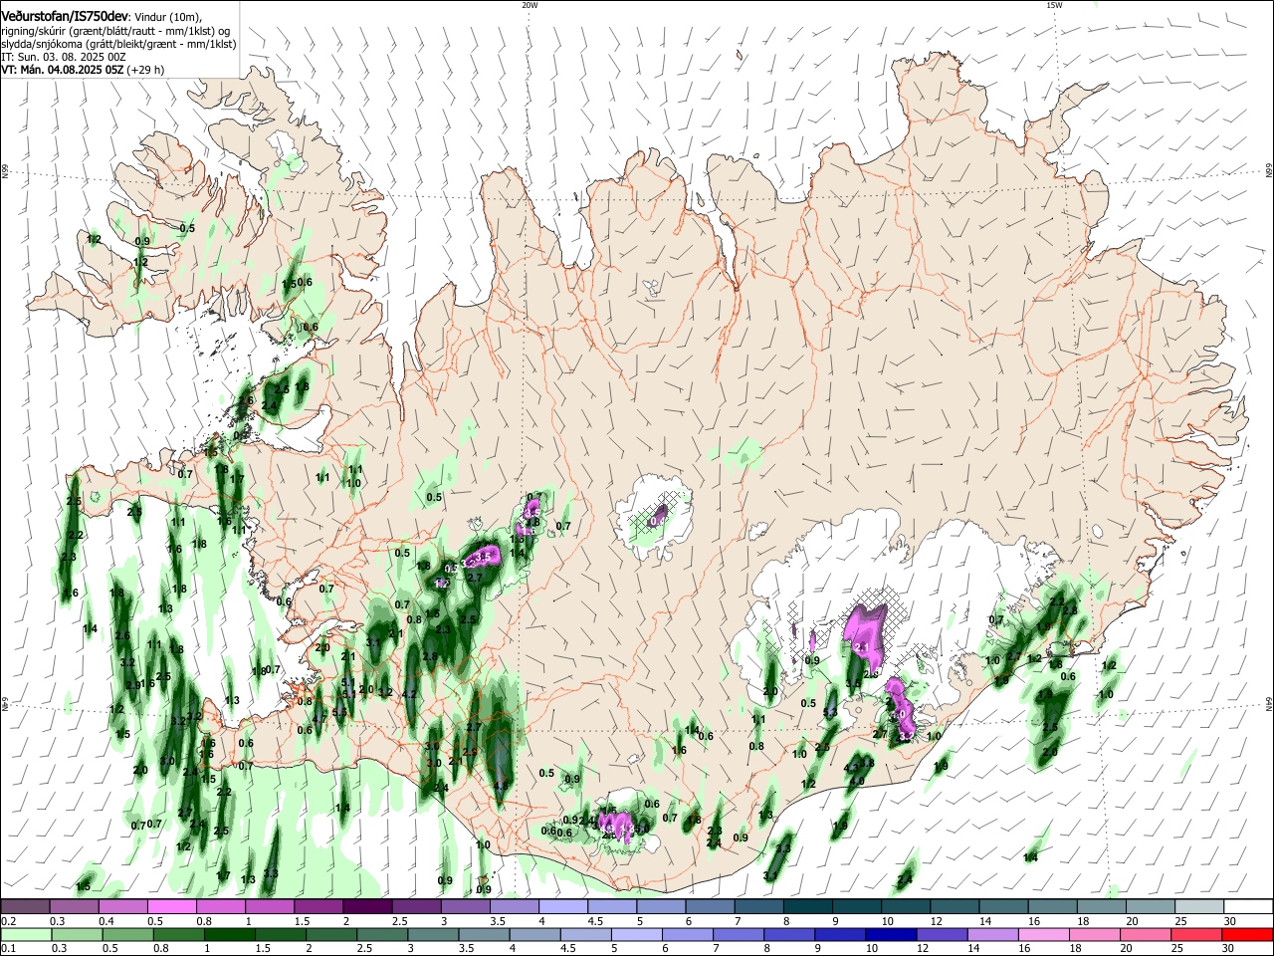
Task: Click the 15W longitude label at the top
Action: 1054,5
